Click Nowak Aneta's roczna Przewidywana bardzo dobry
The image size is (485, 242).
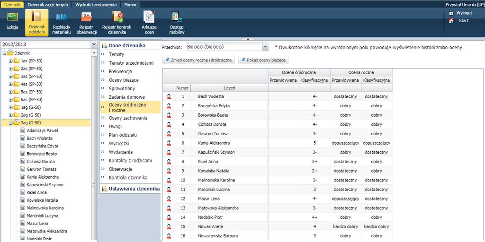click(345, 226)
